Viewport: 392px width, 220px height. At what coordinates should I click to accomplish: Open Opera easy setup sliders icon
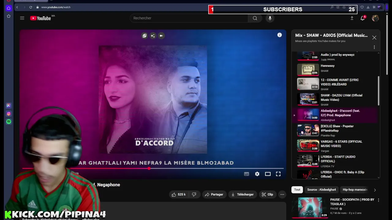[374, 7]
